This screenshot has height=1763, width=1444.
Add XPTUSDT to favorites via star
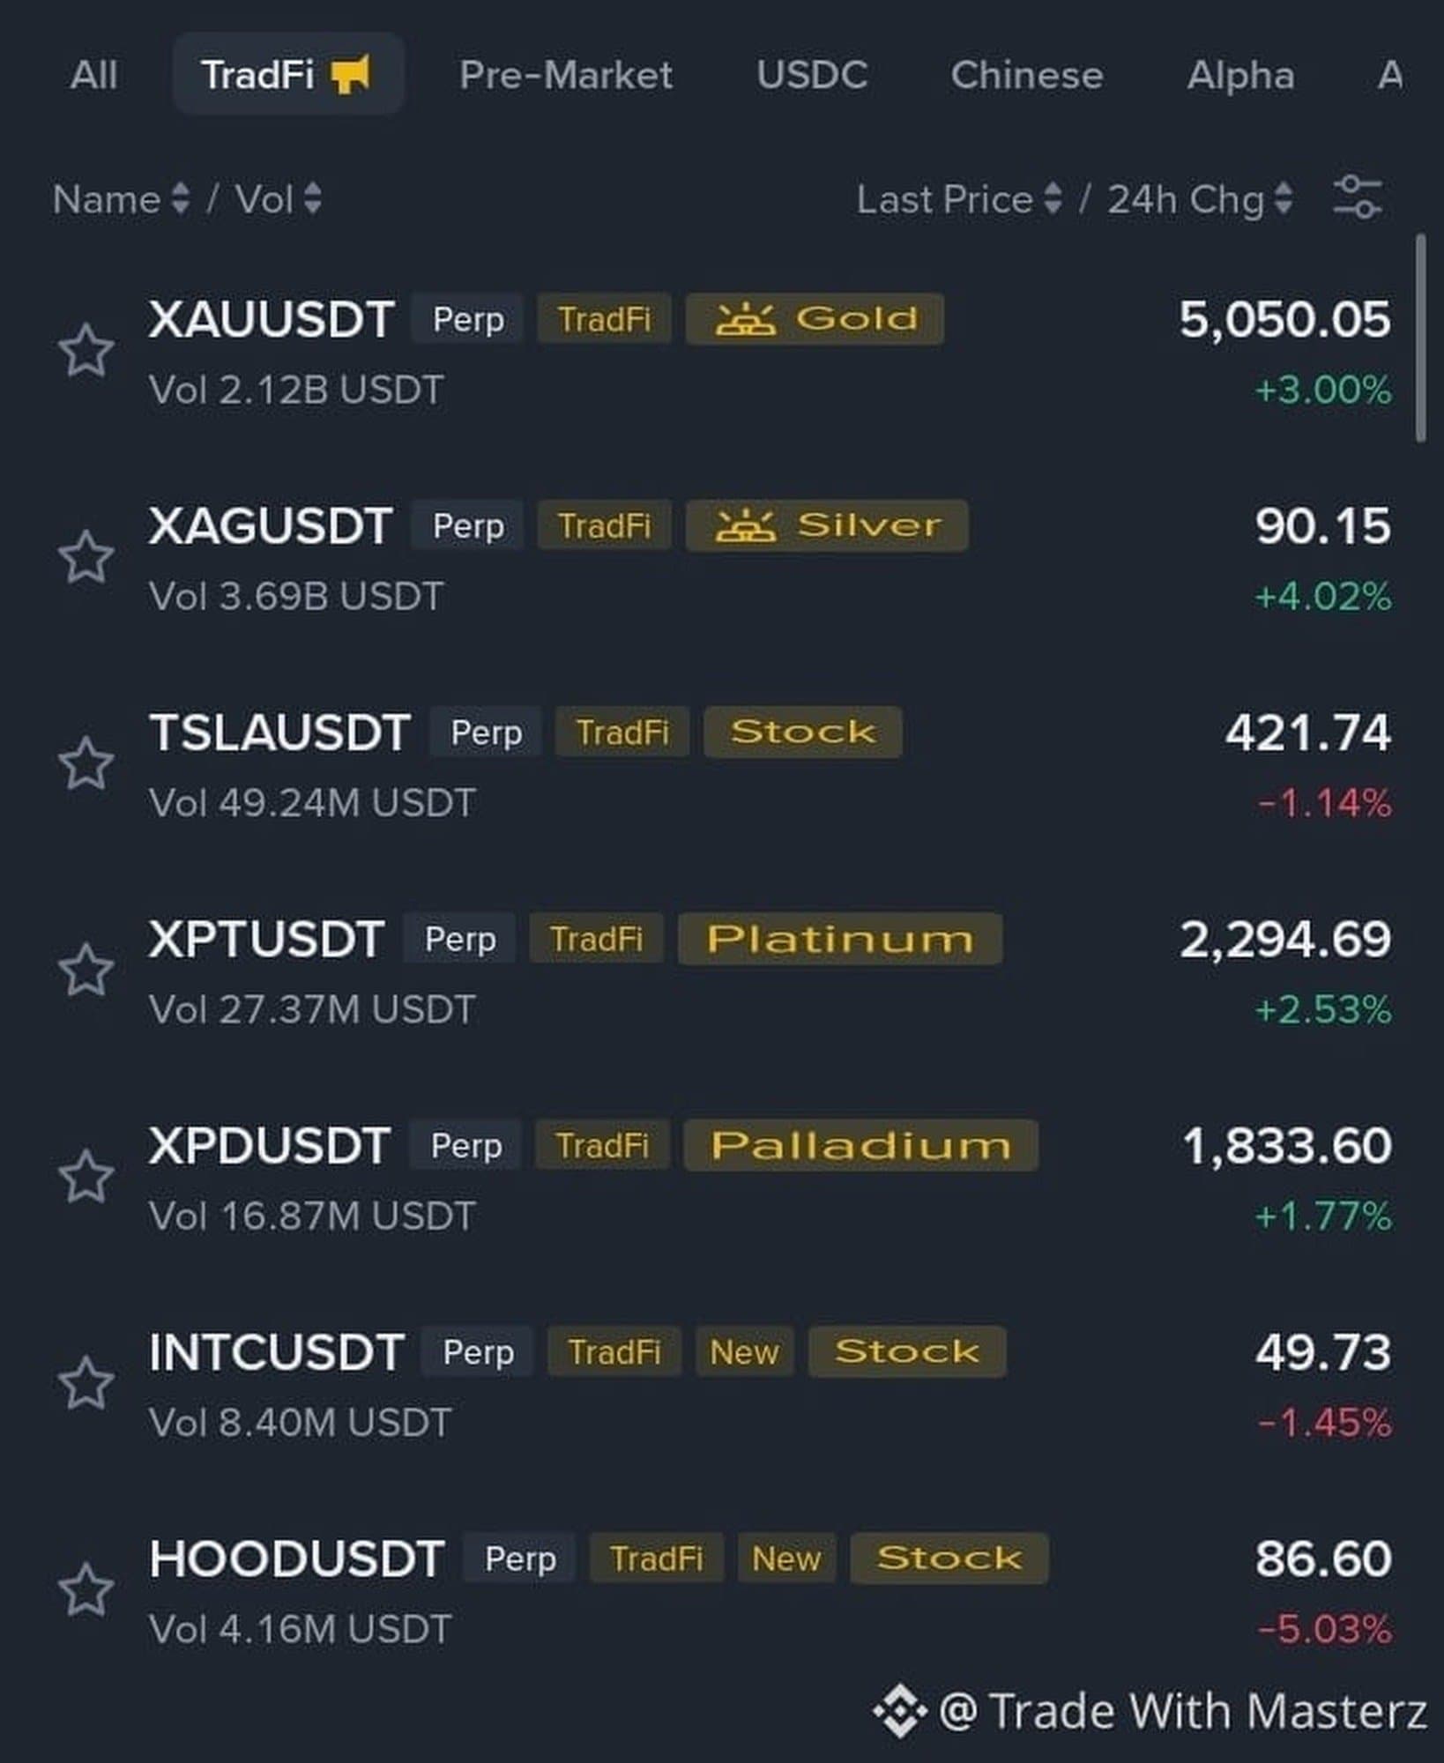coord(86,971)
